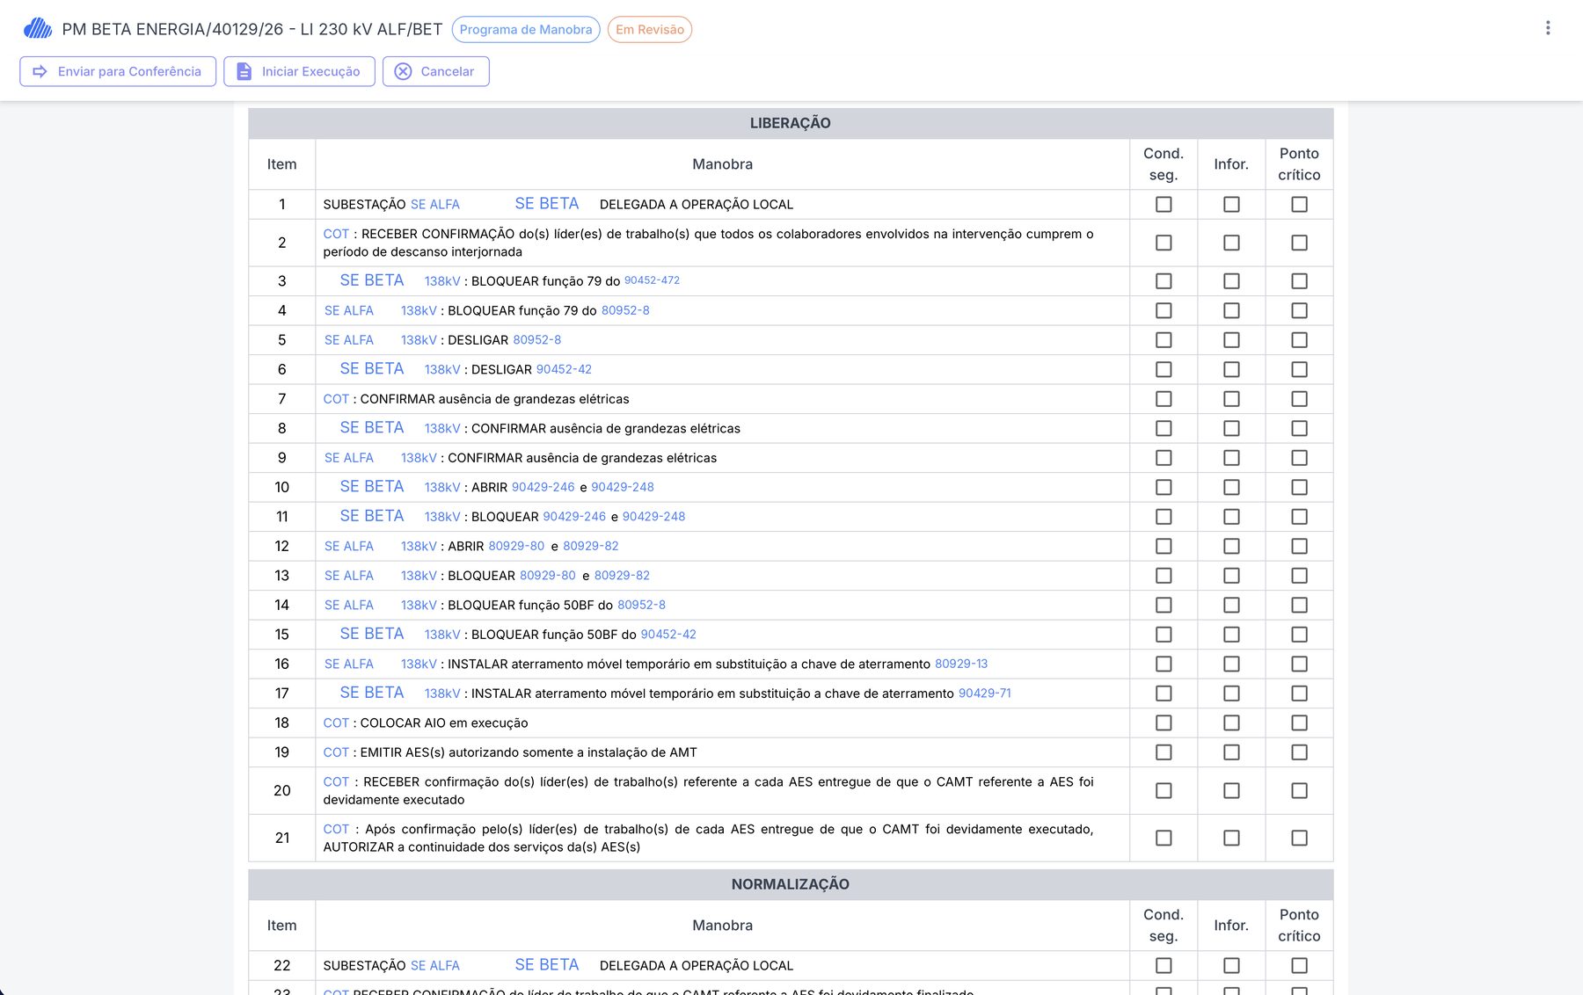Click item number 21 cell
Image resolution: width=1583 pixels, height=995 pixels.
(282, 838)
